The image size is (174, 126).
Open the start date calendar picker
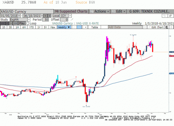pyautogui.click(x=19, y=16)
